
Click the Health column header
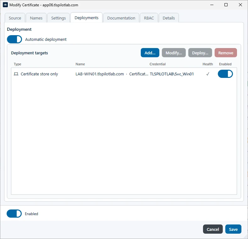208,64
